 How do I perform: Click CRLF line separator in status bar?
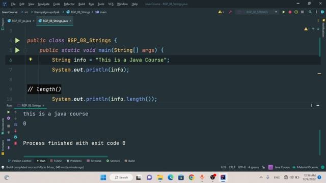tap(232, 167)
